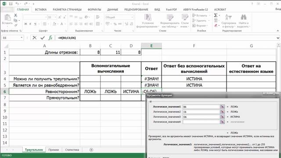Click the percent style icon

tap(115, 24)
